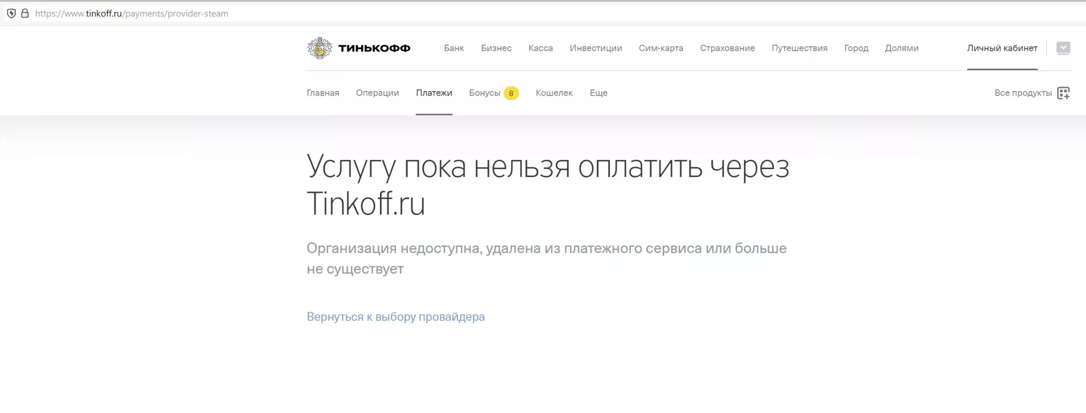The height and width of the screenshot is (413, 1086).
Task: Click the Все продукты link
Action: pos(1023,93)
